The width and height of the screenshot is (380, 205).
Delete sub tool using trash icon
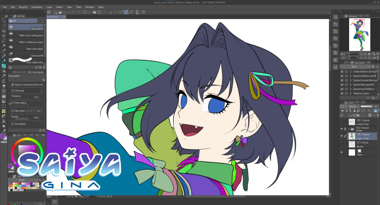tap(44, 67)
